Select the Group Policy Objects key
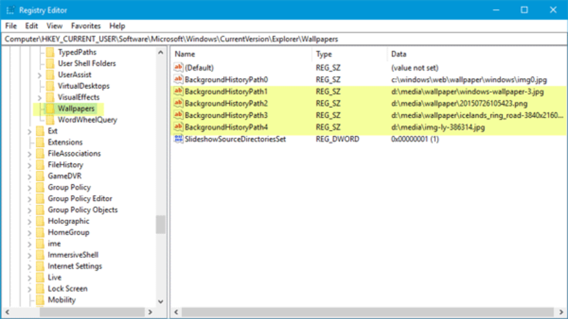The image size is (568, 319). [x=82, y=210]
